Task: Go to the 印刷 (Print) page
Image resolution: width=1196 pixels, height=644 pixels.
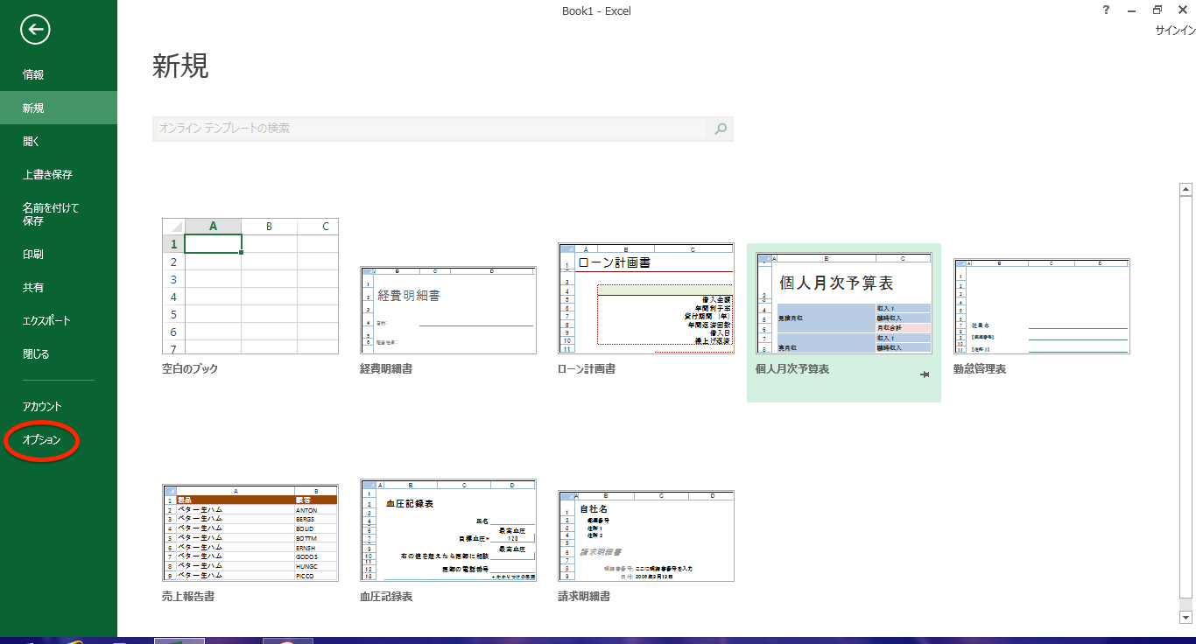Action: (x=33, y=255)
